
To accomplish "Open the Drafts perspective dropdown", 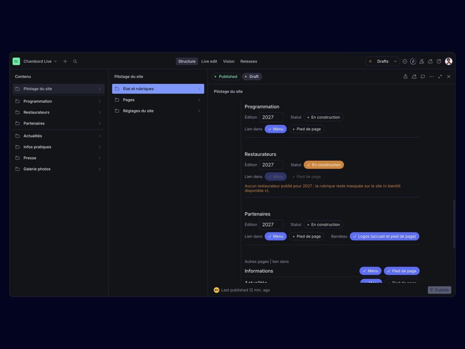I will pos(382,61).
